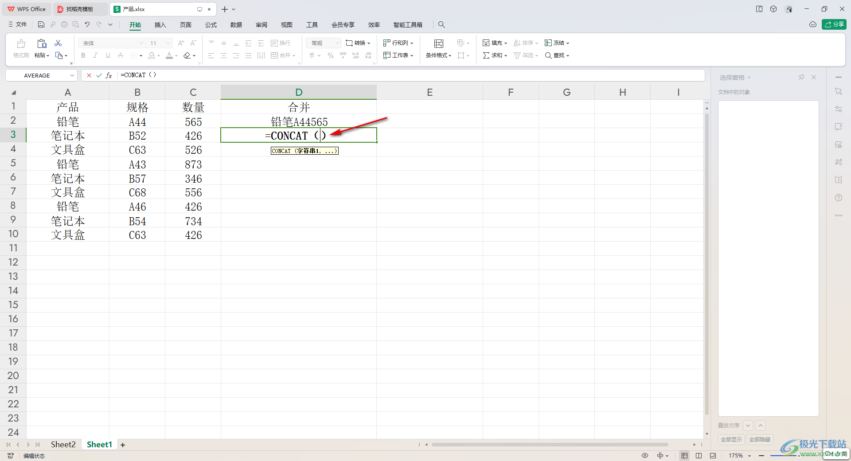Click the 全部显示 show all button
The height and width of the screenshot is (461, 851).
(731, 440)
